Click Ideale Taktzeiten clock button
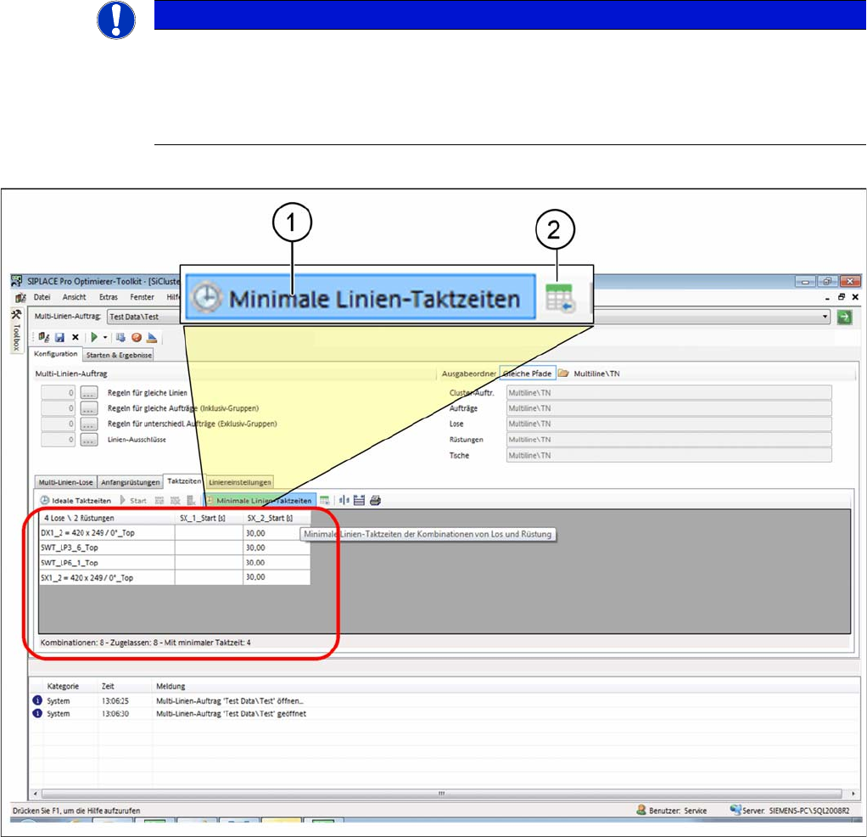 [x=76, y=500]
